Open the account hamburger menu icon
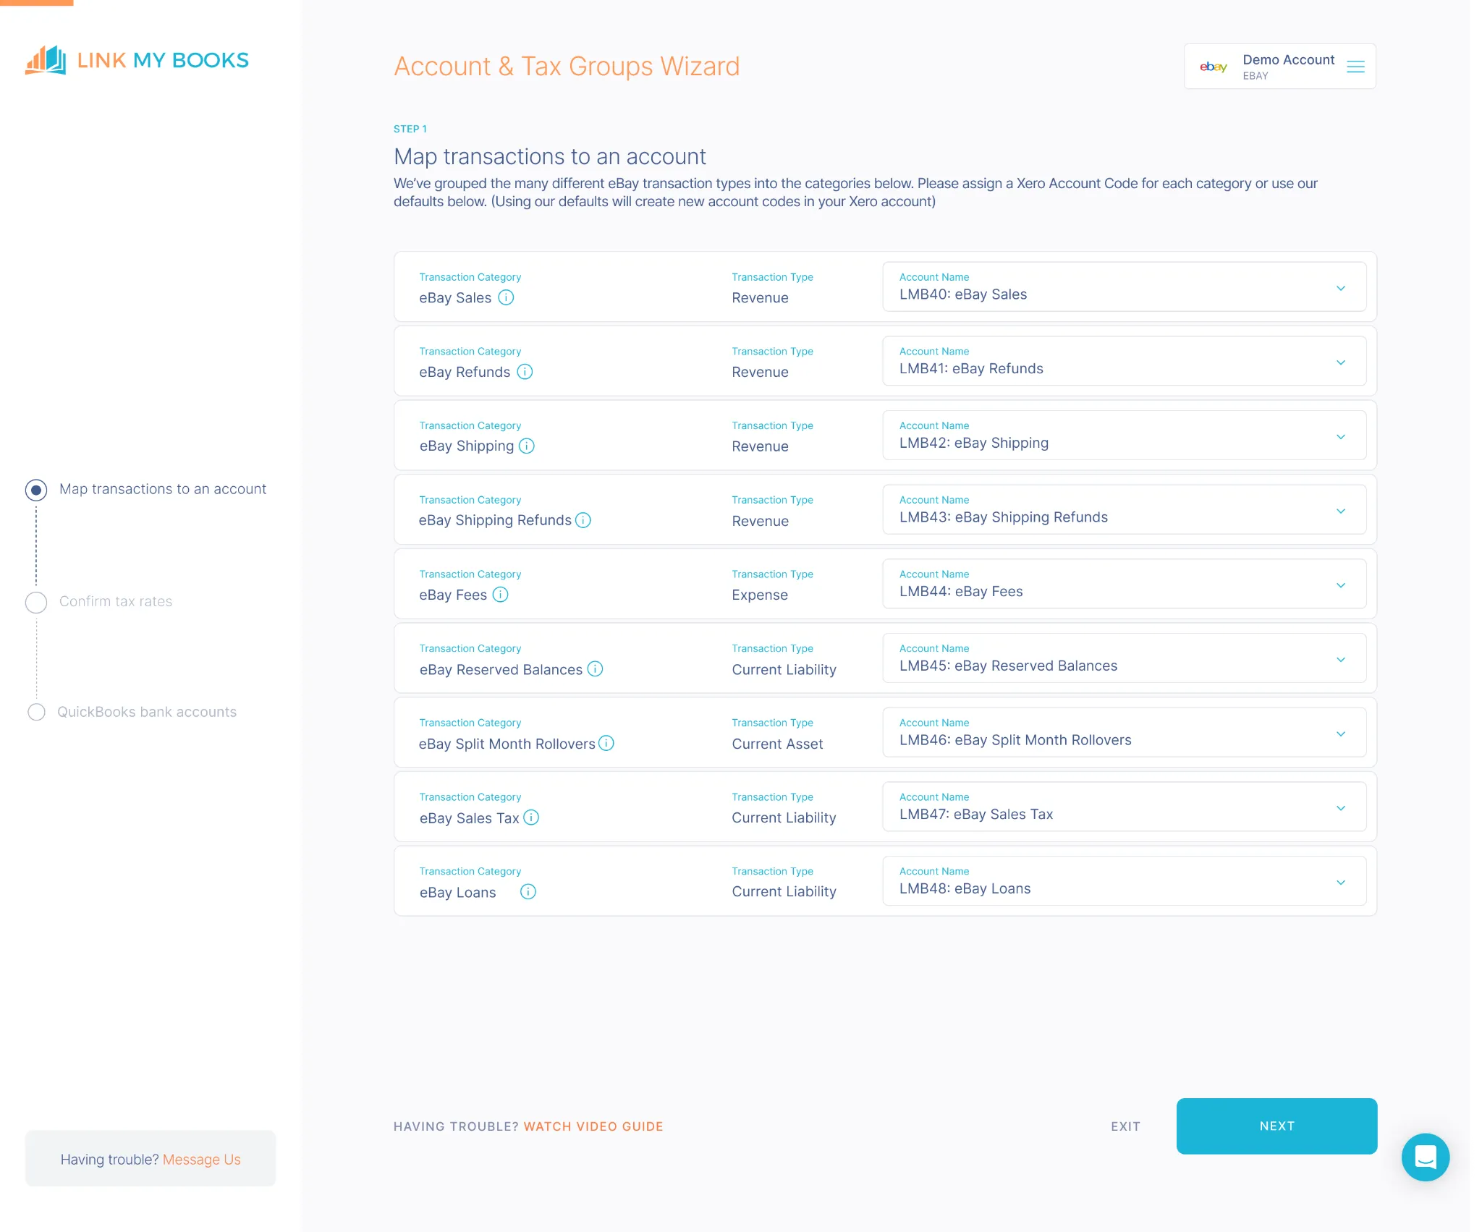 [x=1355, y=67]
